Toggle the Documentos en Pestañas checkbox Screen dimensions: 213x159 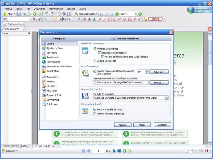pyautogui.click(x=100, y=53)
